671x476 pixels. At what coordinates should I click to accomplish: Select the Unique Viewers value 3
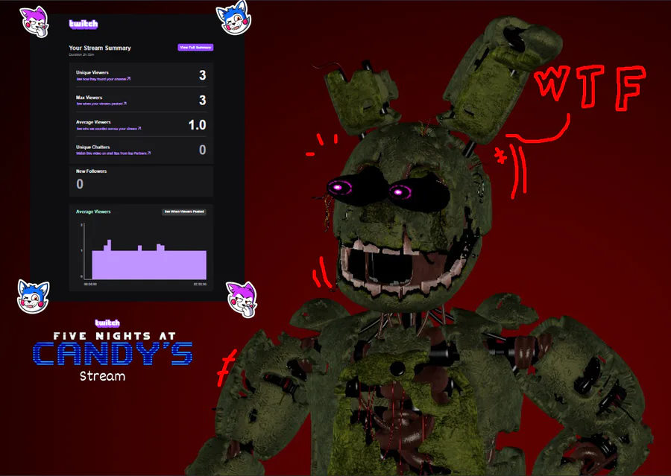click(x=202, y=75)
